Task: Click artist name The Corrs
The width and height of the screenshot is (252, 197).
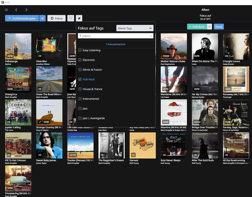Action: [9, 130]
